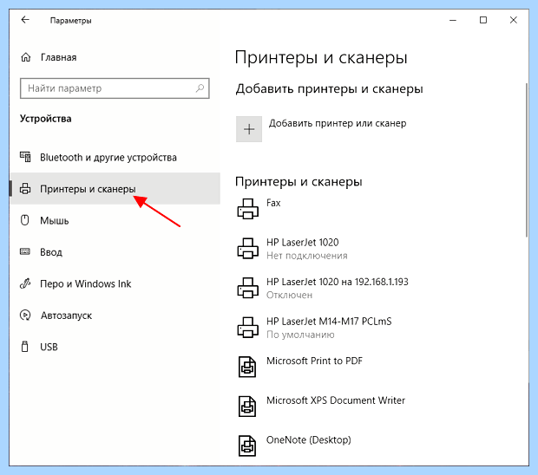Open the USB settings page
This screenshot has width=538, height=475.
click(115, 347)
